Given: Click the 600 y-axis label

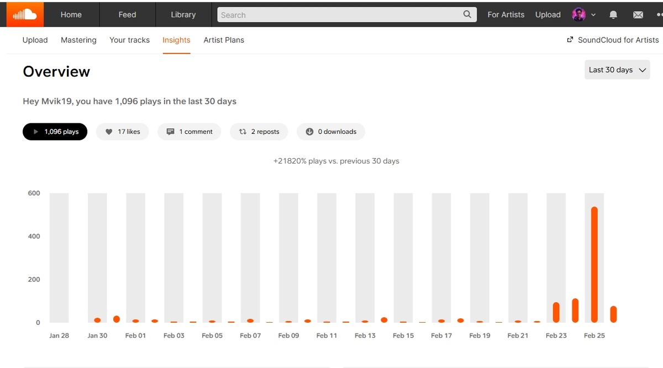Looking at the screenshot, I should pyautogui.click(x=34, y=193).
